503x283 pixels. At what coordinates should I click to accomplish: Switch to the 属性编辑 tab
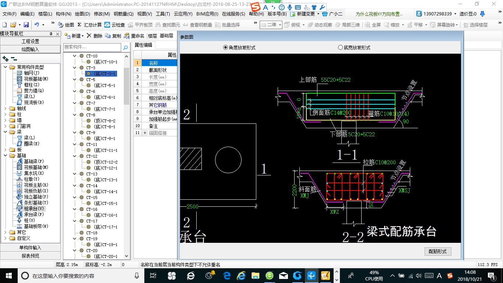pos(144,45)
